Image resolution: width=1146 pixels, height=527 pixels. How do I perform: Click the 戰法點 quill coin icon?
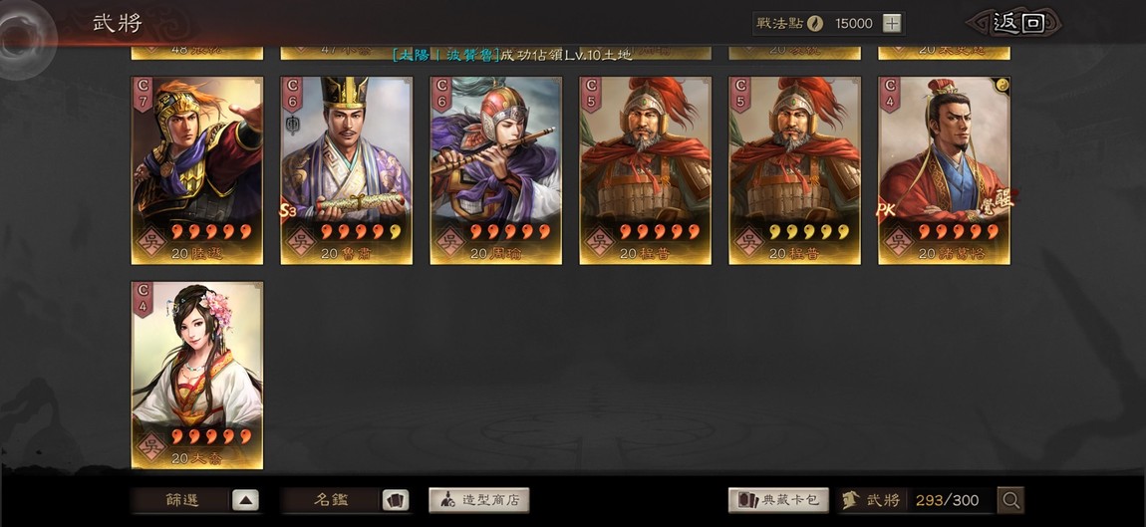click(x=815, y=23)
